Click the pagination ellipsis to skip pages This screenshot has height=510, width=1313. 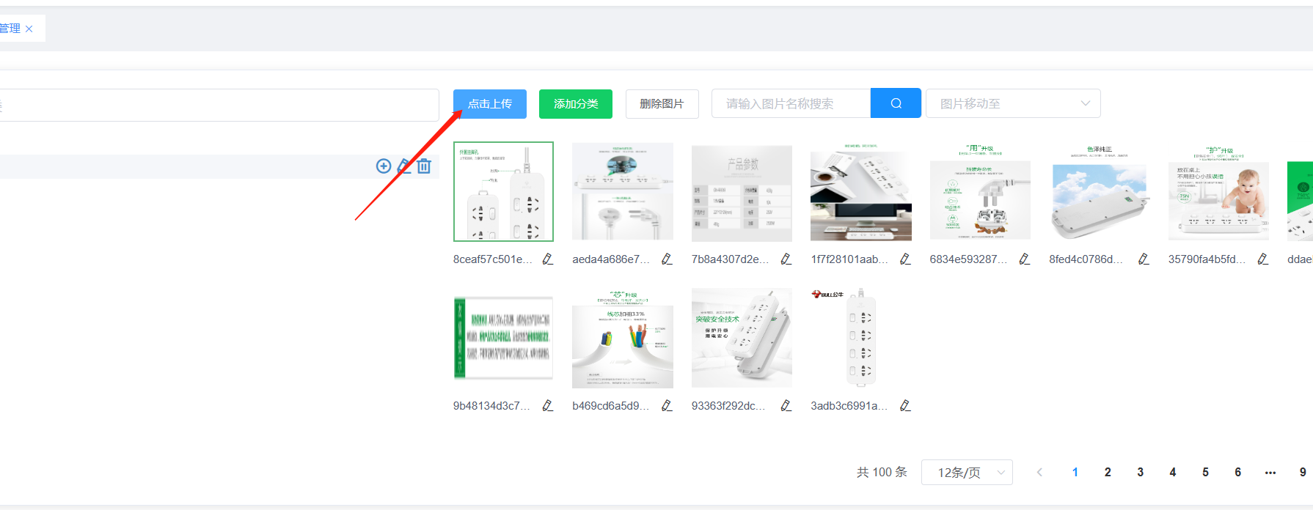point(1270,473)
